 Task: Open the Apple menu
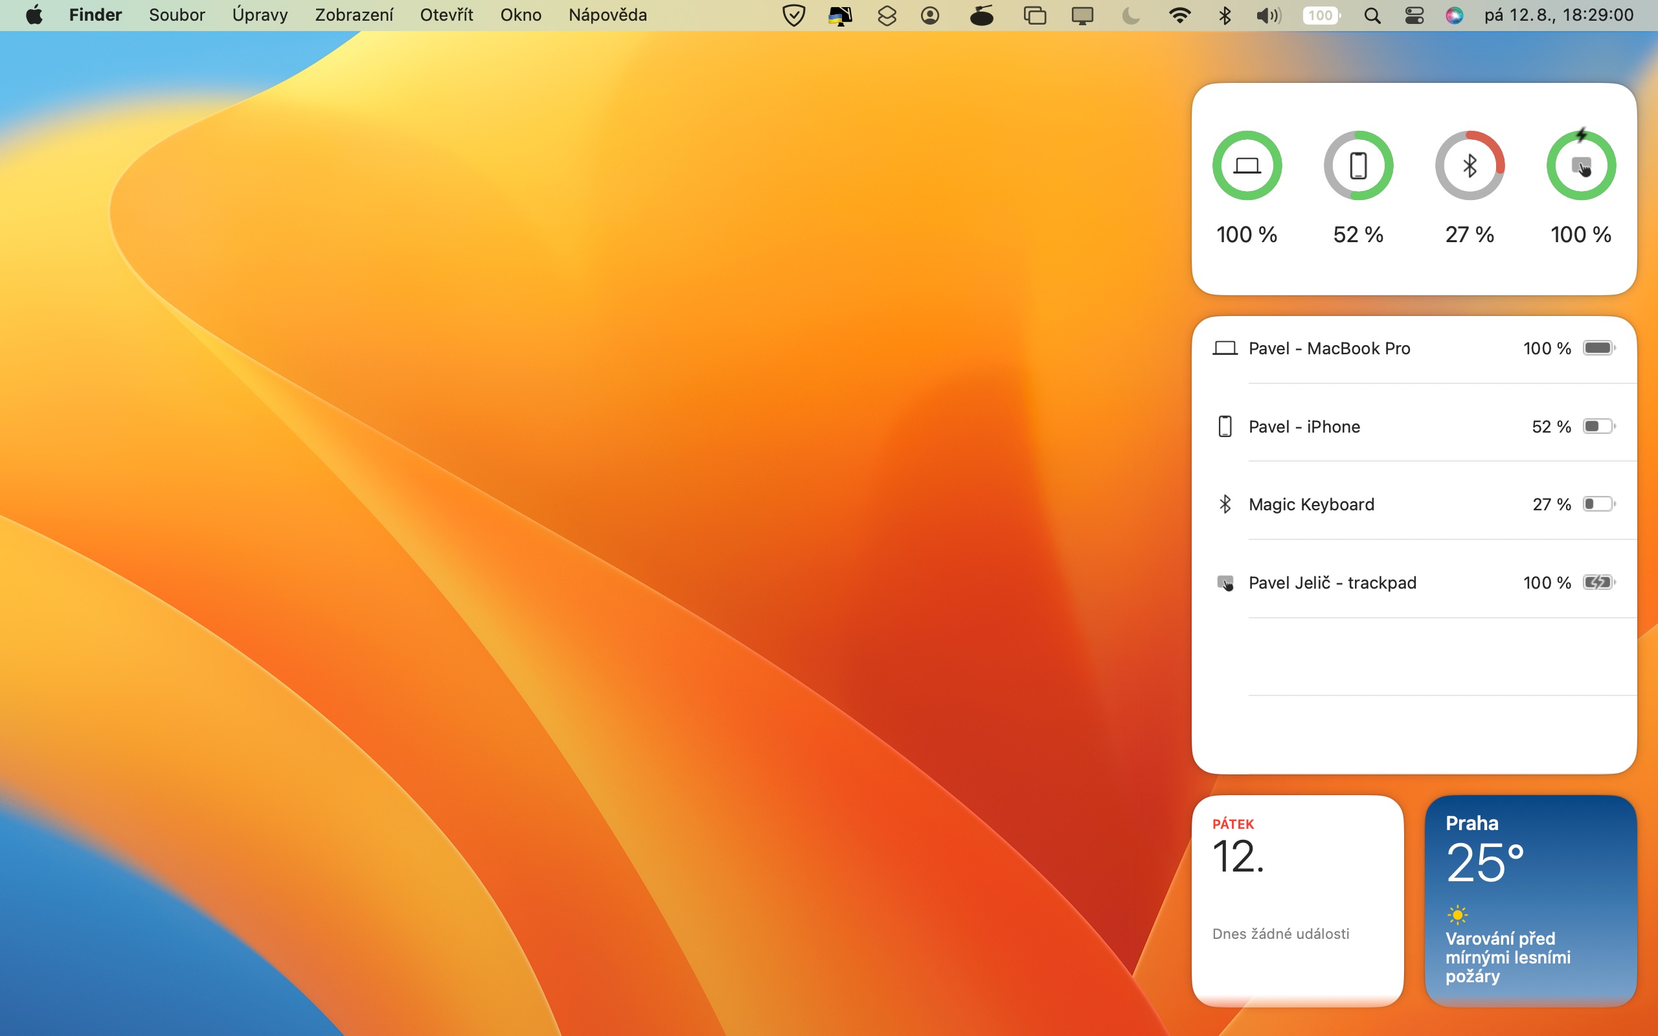(x=34, y=15)
